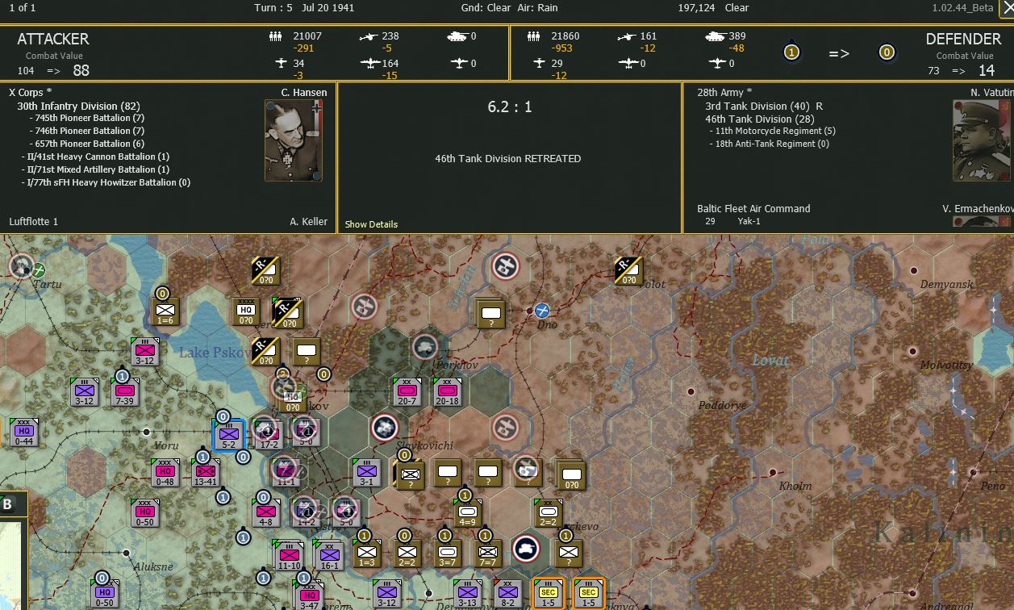The width and height of the screenshot is (1014, 610).
Task: Click the defender fort level zero circle
Action: pyautogui.click(x=887, y=51)
